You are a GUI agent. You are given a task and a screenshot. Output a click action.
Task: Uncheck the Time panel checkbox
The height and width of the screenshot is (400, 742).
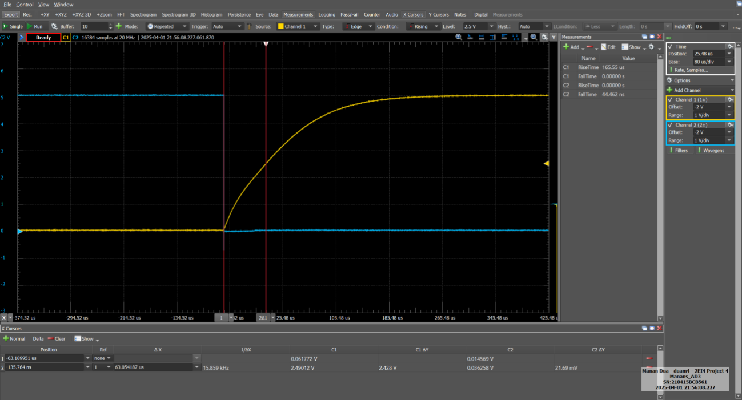tap(671, 46)
